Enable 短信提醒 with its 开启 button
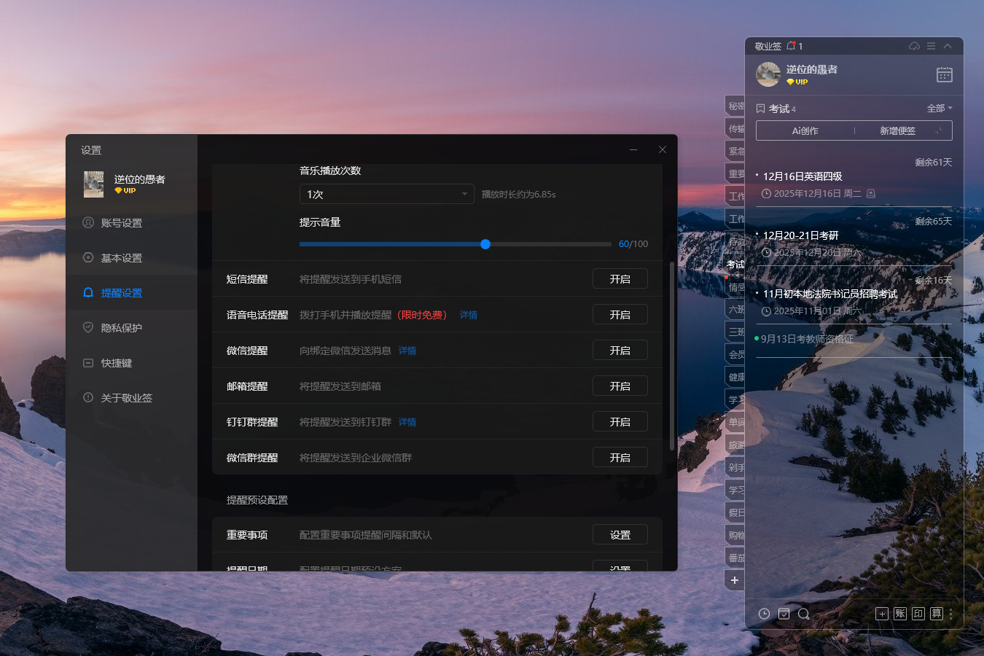Image resolution: width=984 pixels, height=656 pixels. [620, 279]
